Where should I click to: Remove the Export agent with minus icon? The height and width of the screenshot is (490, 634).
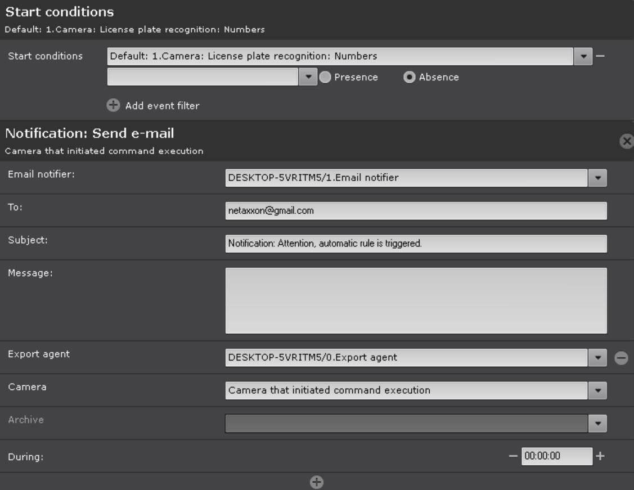pyautogui.click(x=621, y=358)
